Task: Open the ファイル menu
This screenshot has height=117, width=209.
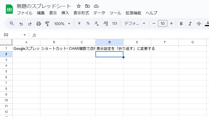Action: click(x=25, y=13)
